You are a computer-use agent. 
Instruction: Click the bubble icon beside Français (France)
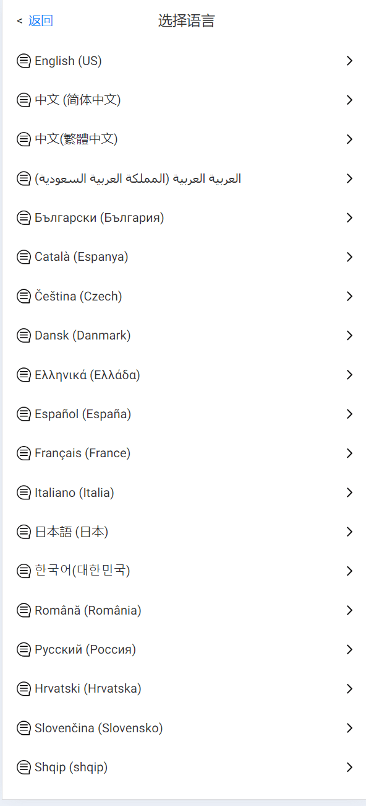(x=23, y=453)
